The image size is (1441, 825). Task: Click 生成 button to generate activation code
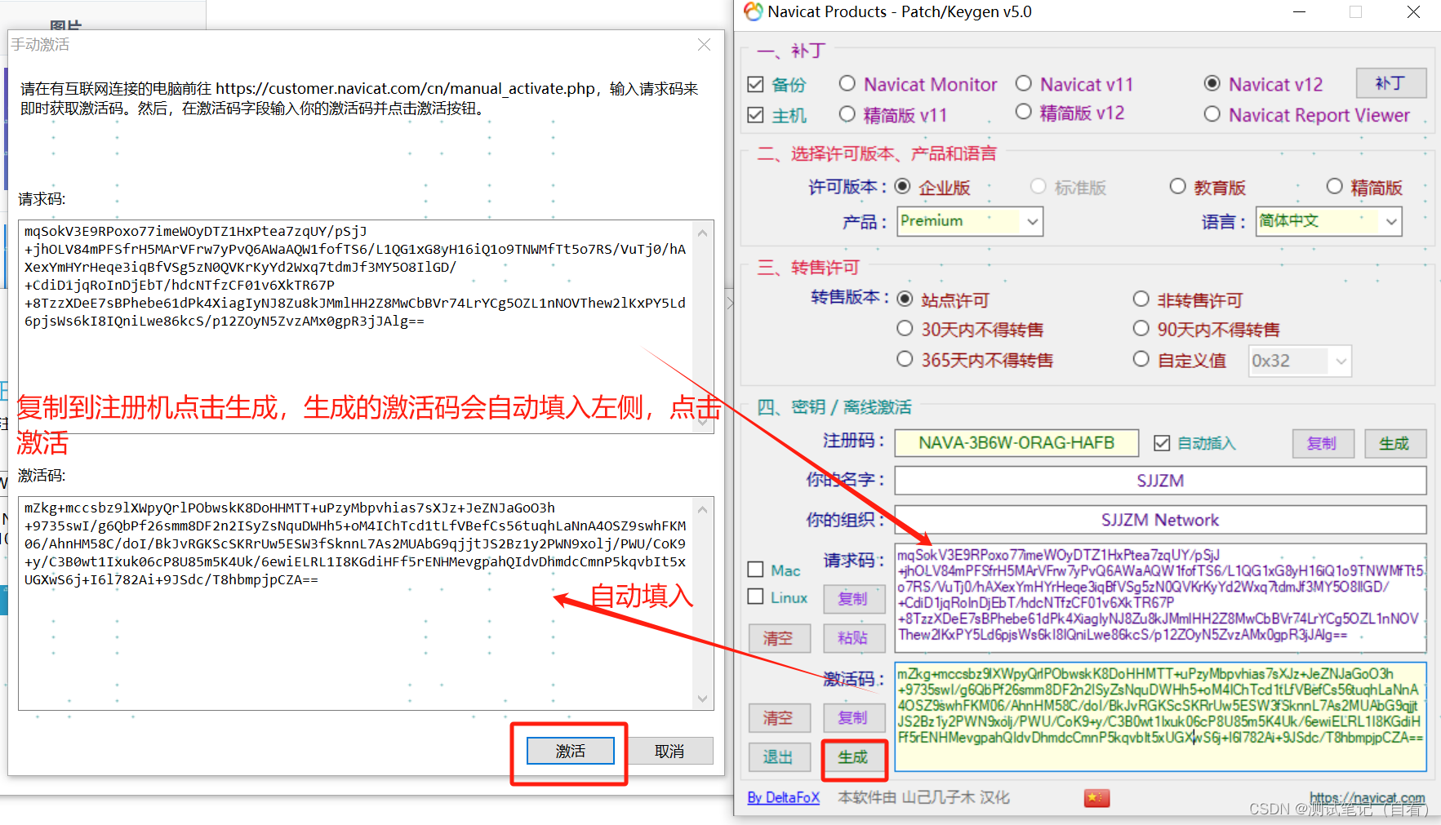point(853,757)
